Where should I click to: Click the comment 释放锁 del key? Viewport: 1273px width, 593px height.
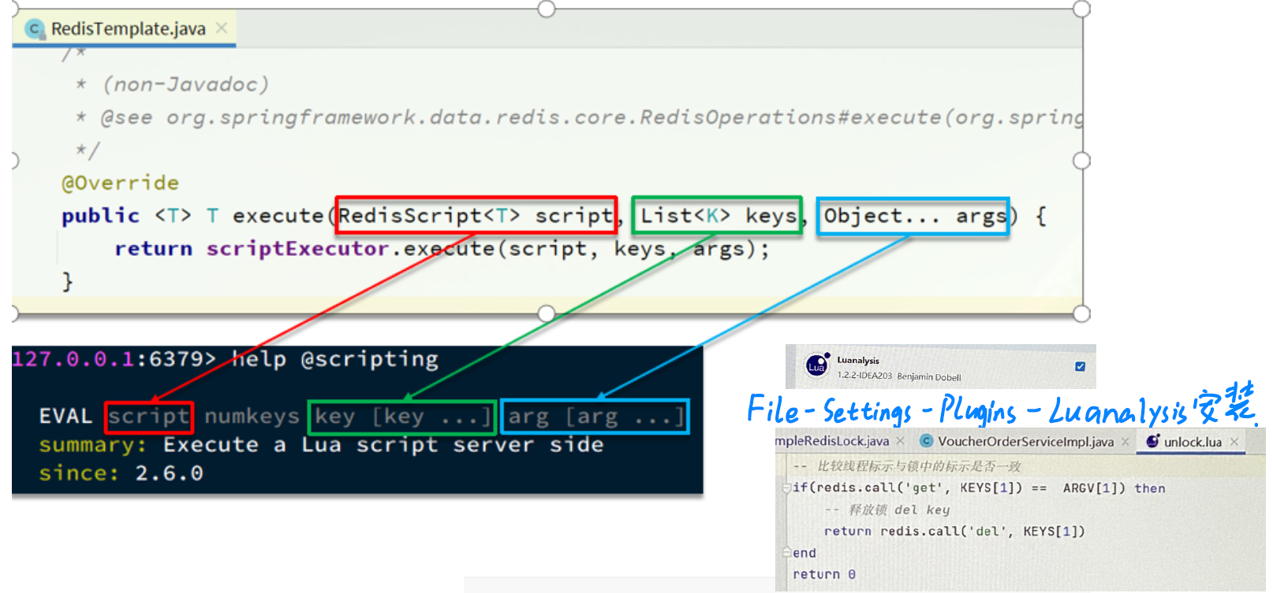pyautogui.click(x=887, y=510)
